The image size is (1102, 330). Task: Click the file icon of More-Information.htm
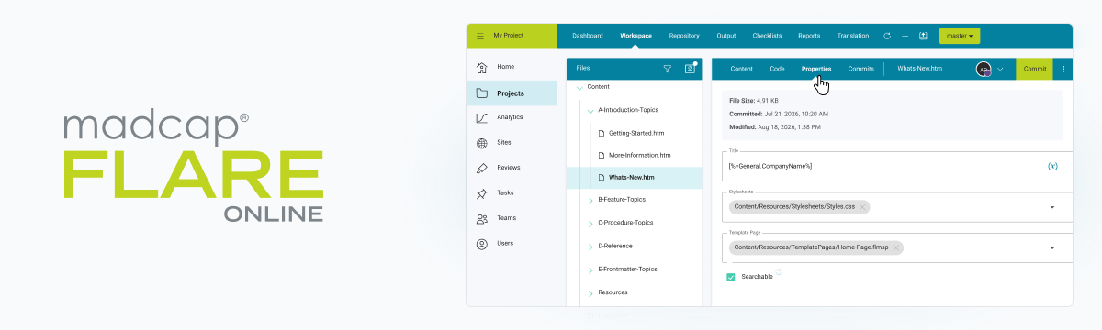pos(602,155)
